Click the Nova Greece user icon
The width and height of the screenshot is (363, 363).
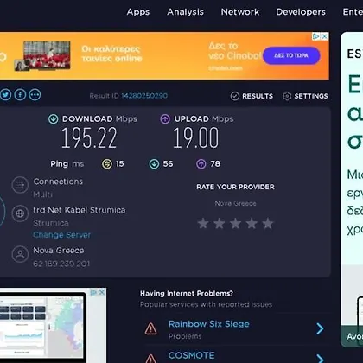coord(20,254)
